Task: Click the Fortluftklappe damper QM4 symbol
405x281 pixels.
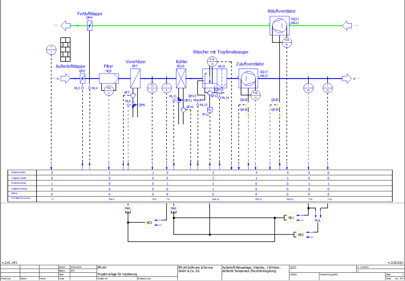Action: [90, 26]
